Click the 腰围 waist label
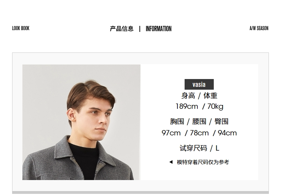 (199, 122)
